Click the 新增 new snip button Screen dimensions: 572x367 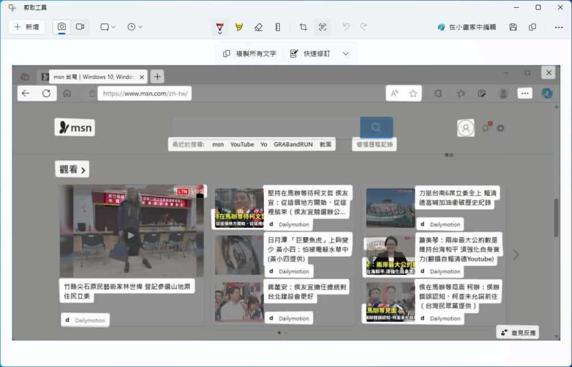(26, 27)
